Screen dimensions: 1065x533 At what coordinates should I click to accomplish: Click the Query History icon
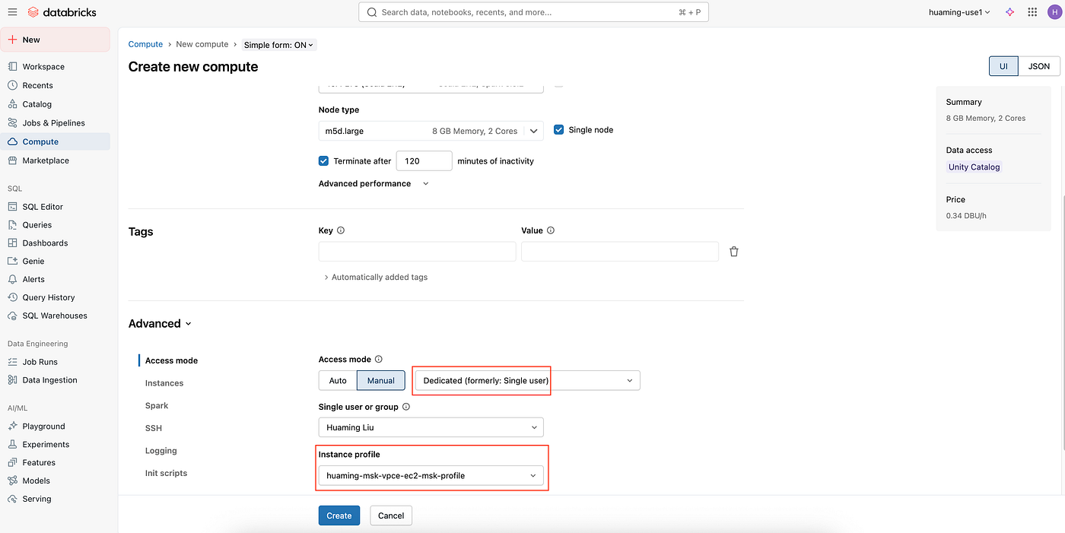(12, 297)
